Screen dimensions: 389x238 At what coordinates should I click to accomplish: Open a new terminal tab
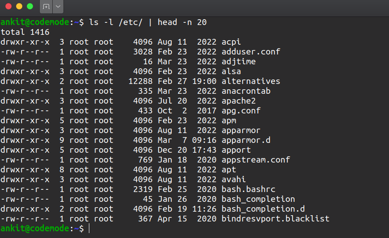(46, 7)
